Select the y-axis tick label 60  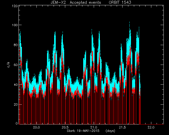pos(16,65)
